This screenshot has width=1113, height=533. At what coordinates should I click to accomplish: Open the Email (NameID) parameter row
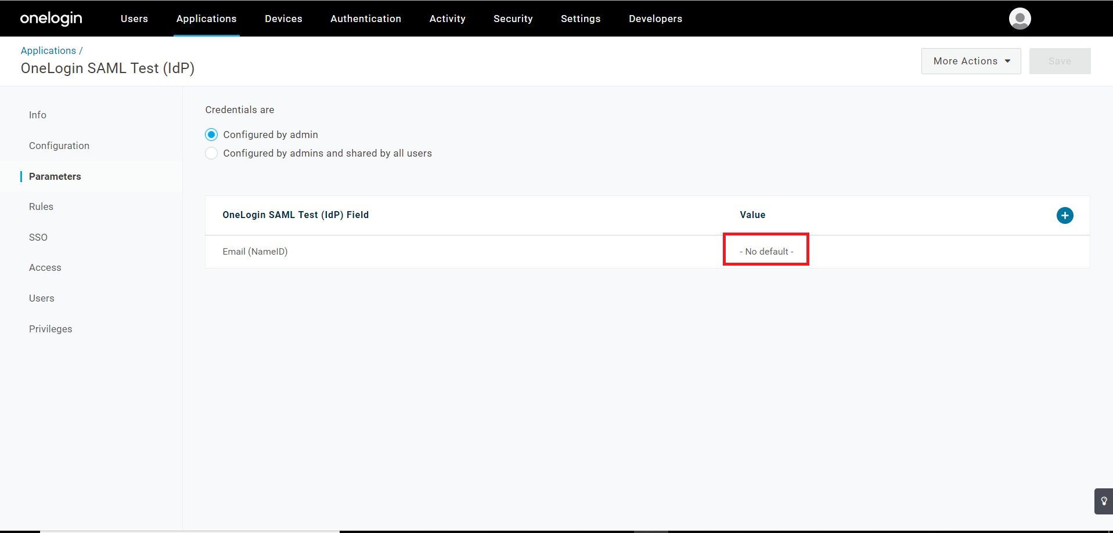pos(255,252)
